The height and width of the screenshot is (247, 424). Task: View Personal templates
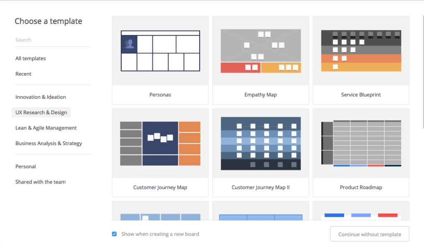pyautogui.click(x=25, y=166)
